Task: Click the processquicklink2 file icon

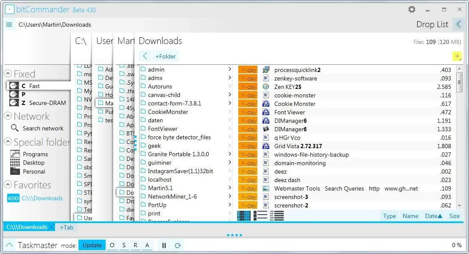Action: point(265,70)
